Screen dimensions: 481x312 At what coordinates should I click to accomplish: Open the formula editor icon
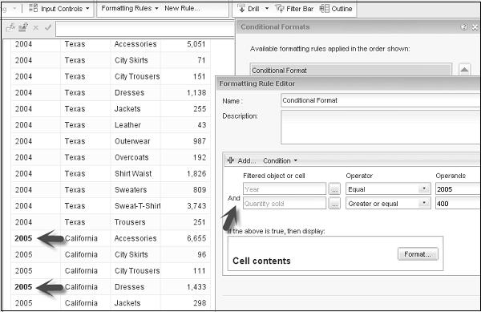click(10, 27)
